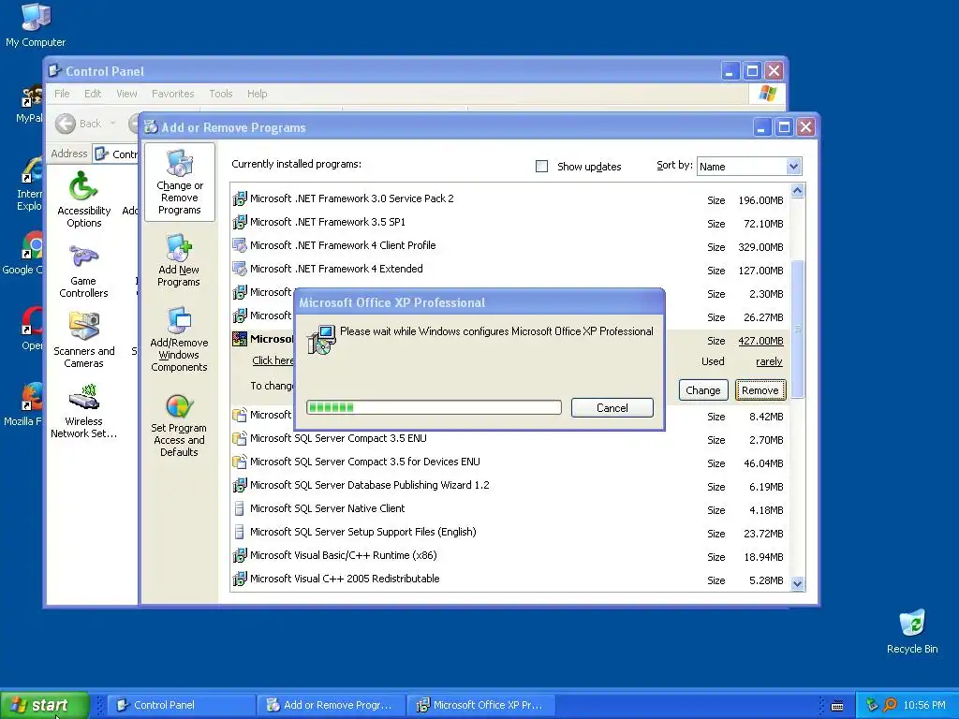Click the 'rarely' used value
This screenshot has width=959, height=719.
769,361
